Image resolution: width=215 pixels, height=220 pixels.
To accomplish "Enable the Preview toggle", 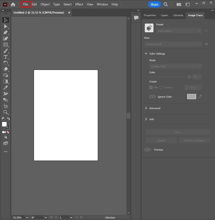I will [148, 150].
